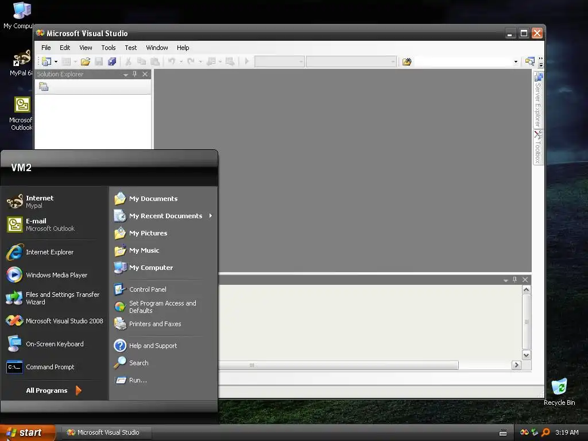The image size is (588, 441).
Task: Open Set Program Access and Defaults
Action: point(164,307)
